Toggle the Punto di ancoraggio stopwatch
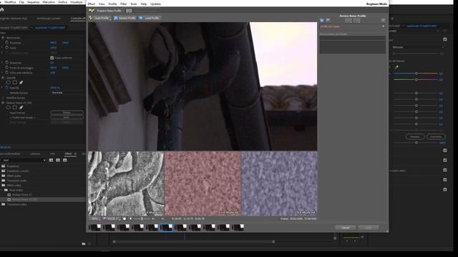Viewport: 458px width, 257px height. click(6, 68)
